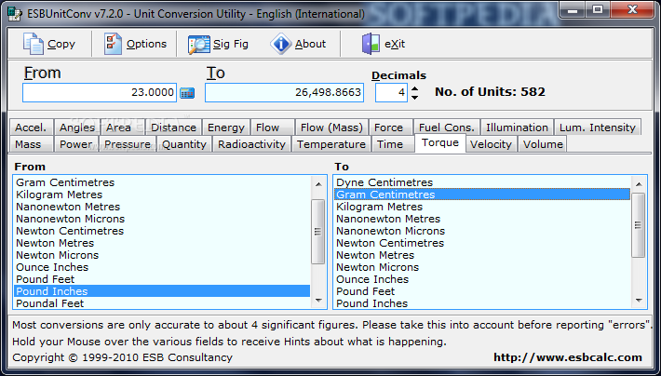The width and height of the screenshot is (661, 376).
Task: Pick Newton Microns in From list
Action: 162,255
